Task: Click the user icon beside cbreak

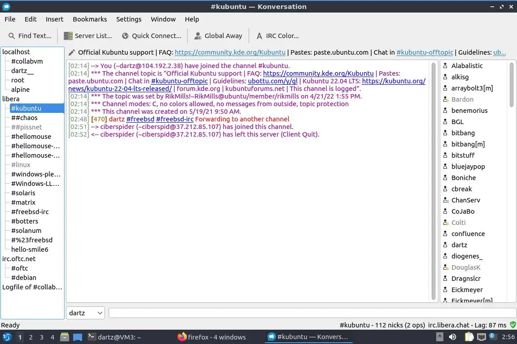Action: coord(446,189)
